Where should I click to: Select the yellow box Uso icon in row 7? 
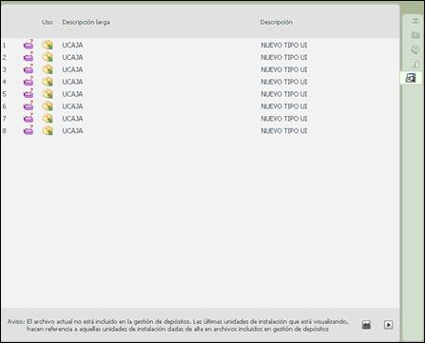(48, 118)
